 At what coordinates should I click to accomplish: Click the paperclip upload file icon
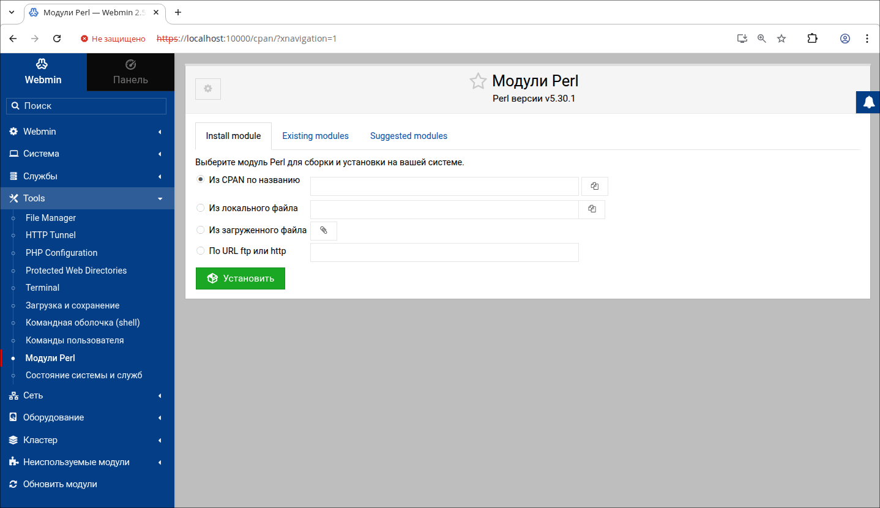pos(324,231)
